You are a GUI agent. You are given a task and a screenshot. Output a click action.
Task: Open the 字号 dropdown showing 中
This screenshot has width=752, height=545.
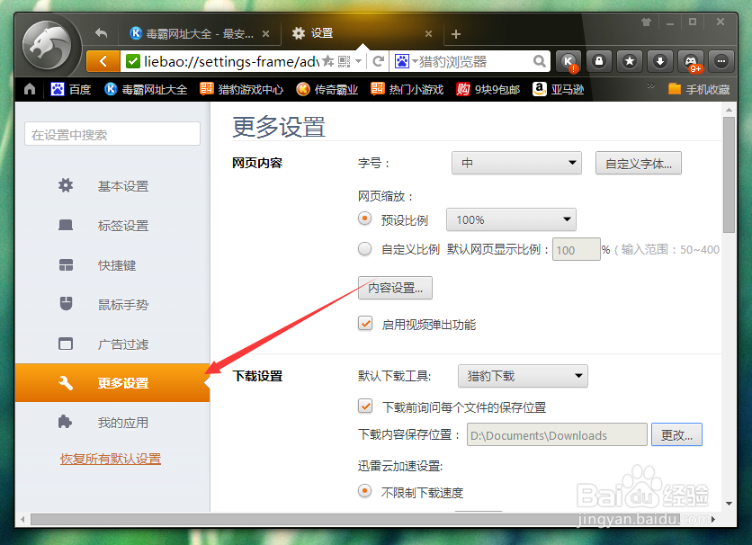coord(516,163)
